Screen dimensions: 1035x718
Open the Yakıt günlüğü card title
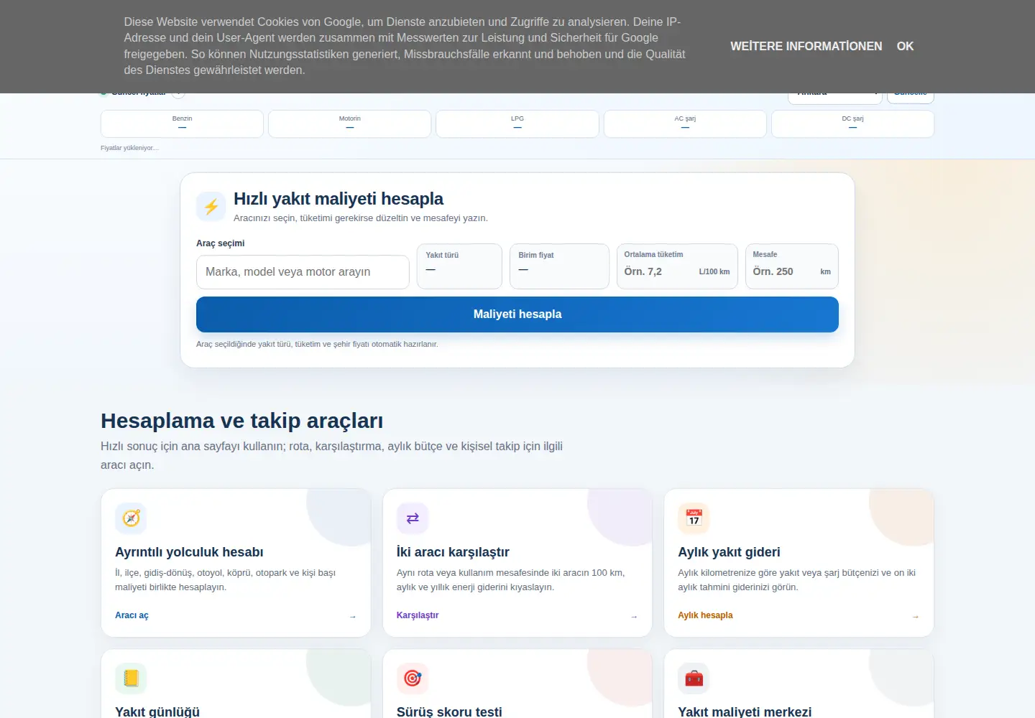click(x=157, y=712)
